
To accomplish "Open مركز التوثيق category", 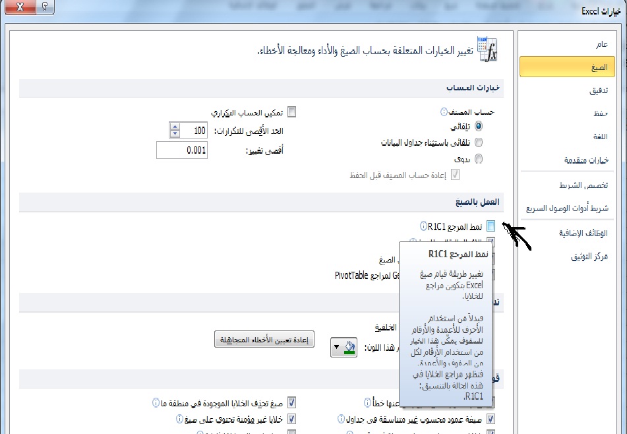I will click(x=567, y=257).
